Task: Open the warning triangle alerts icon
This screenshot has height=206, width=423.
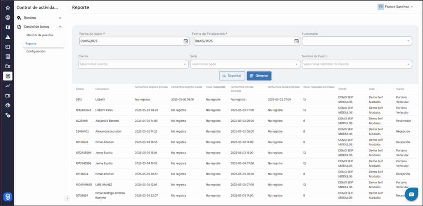Action: coord(7,37)
